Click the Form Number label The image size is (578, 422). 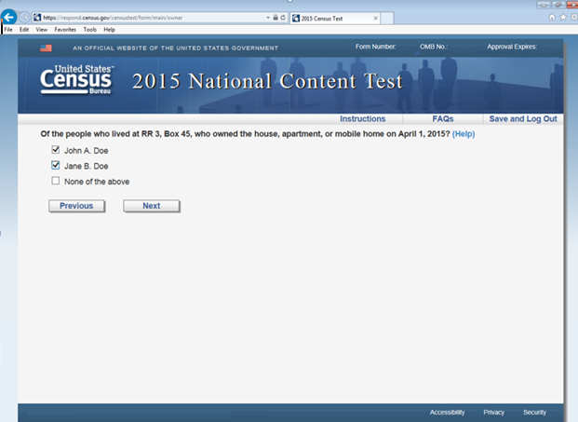[x=376, y=47]
